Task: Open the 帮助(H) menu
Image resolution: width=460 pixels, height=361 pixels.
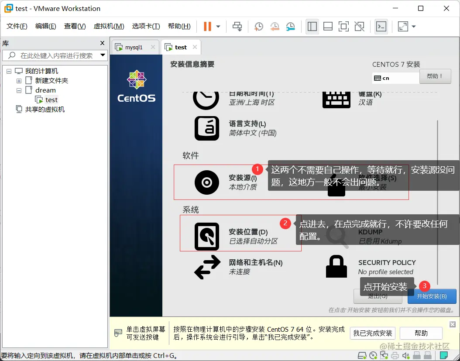Action: point(179,26)
